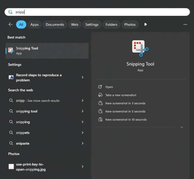Open use-print-key-to-open-snipping.jpg photo result
194x179 pixels.
[x=47, y=167]
